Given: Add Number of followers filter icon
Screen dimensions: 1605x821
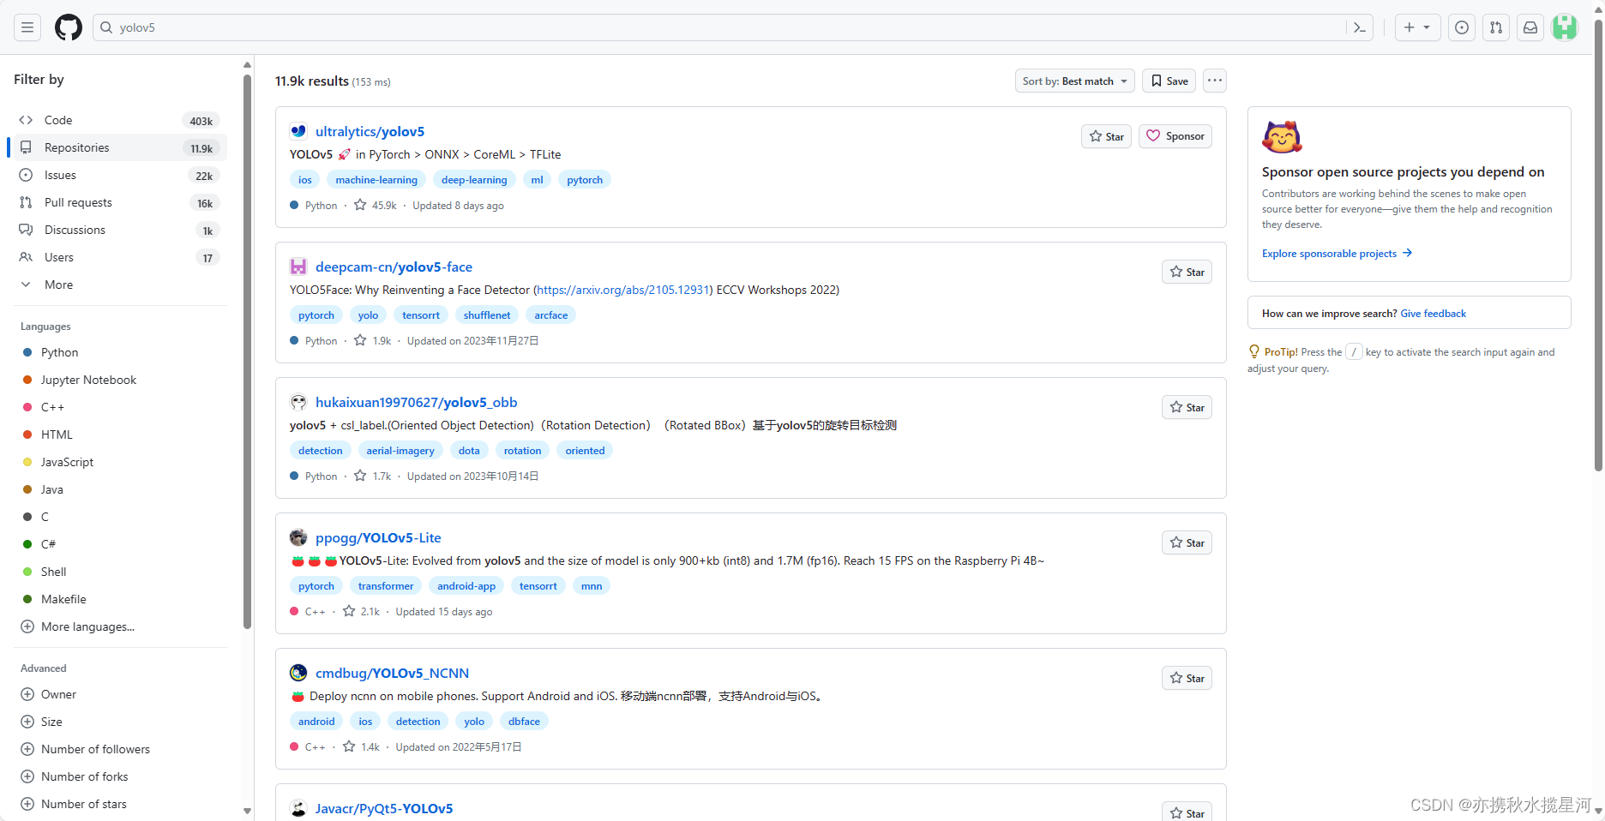Looking at the screenshot, I should [x=27, y=749].
